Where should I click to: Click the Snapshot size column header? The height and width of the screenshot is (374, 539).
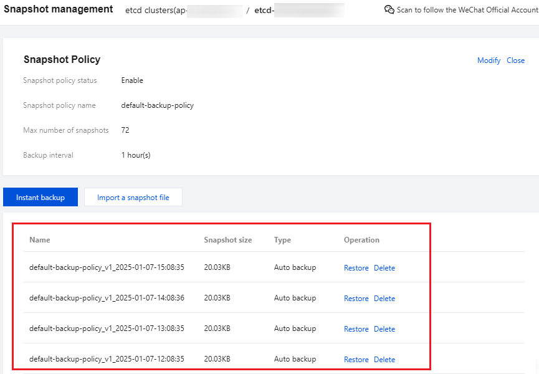(227, 240)
